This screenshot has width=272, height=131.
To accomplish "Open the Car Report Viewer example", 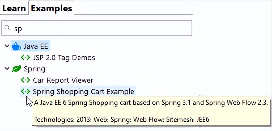I will click(x=63, y=80).
